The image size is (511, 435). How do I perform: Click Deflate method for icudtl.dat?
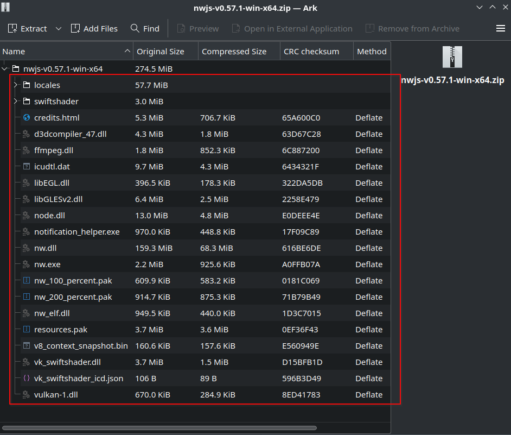[369, 167]
